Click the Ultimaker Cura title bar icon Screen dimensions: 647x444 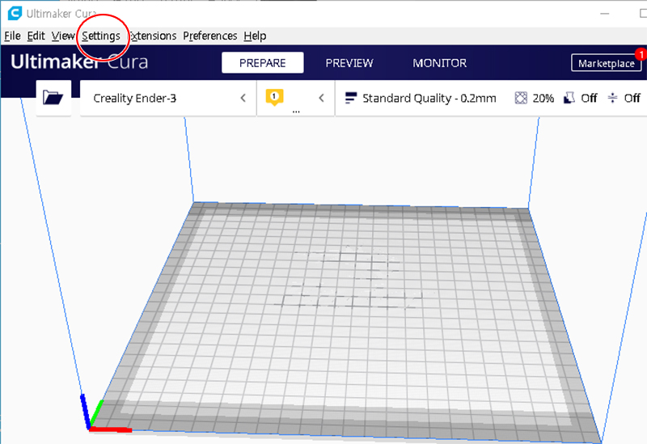15,13
